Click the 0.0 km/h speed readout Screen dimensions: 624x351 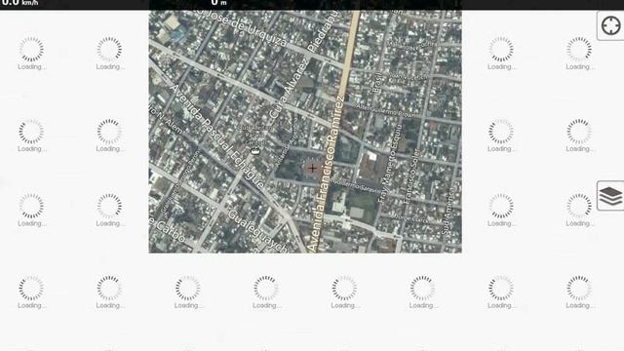(x=19, y=3)
